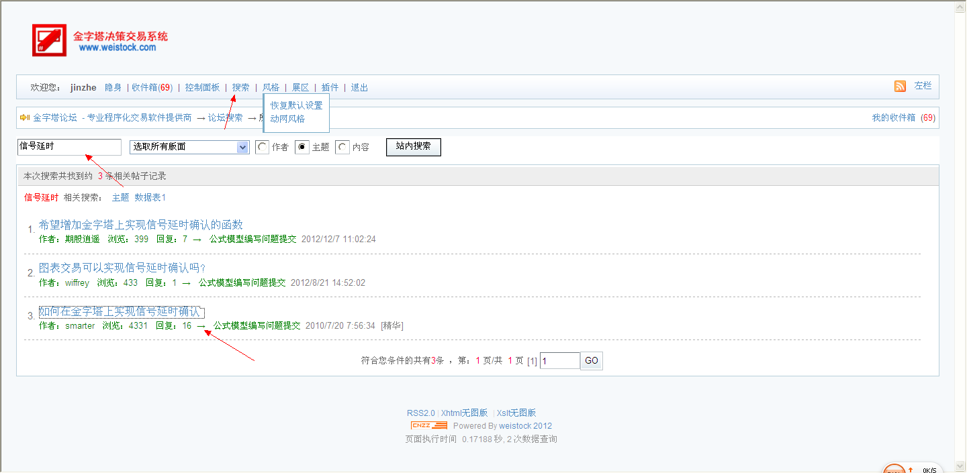Click the breadcrumb arrow icon before 金字塔论坛

(x=25, y=117)
